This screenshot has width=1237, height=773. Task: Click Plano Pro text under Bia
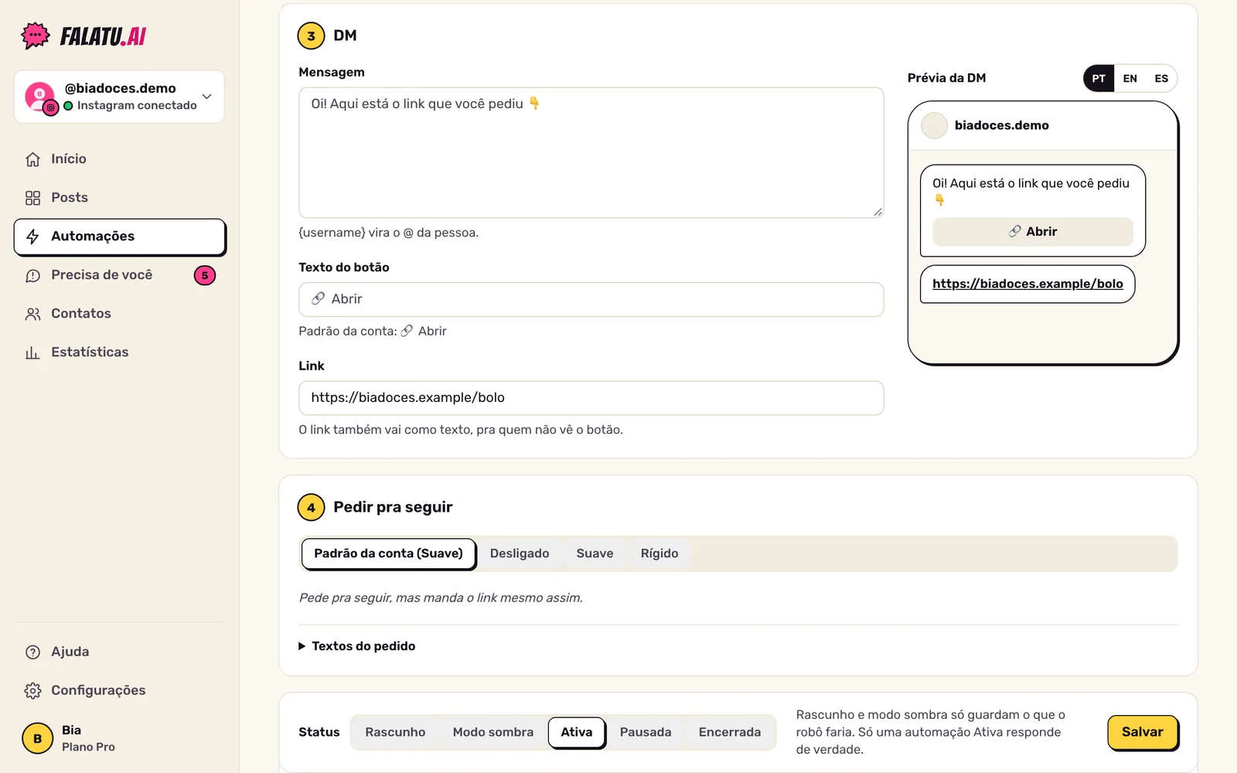click(x=88, y=747)
